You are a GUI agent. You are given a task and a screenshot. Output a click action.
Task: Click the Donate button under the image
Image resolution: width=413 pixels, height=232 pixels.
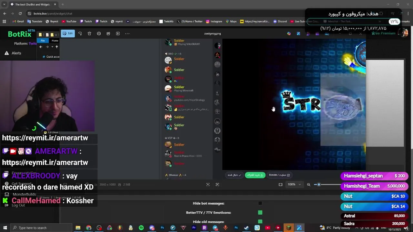coord(279,175)
